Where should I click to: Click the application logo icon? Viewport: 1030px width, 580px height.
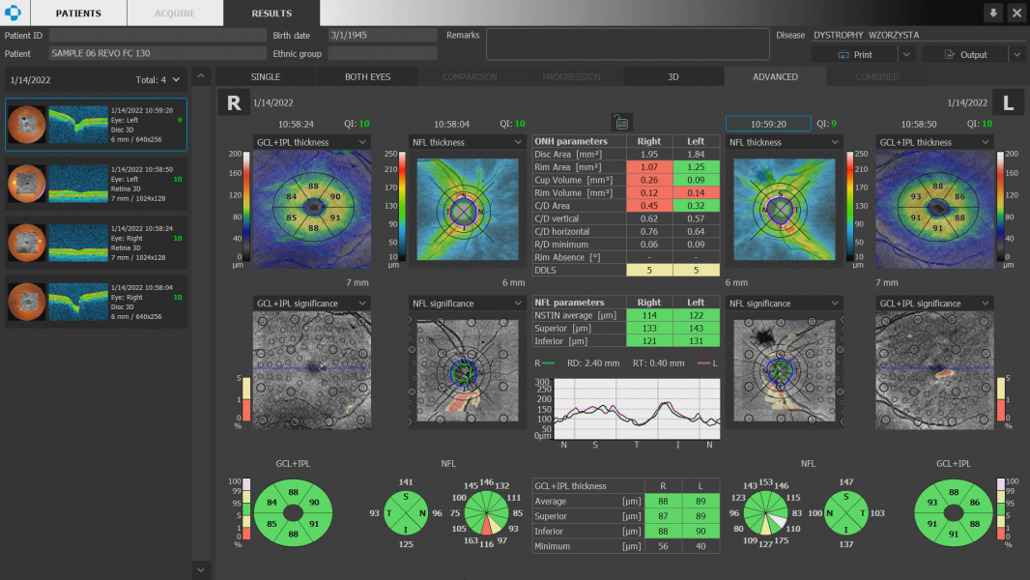click(x=14, y=13)
